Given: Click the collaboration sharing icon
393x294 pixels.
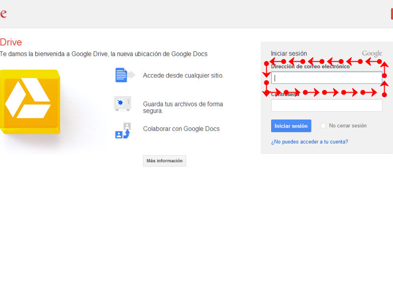Looking at the screenshot, I should click(x=123, y=130).
